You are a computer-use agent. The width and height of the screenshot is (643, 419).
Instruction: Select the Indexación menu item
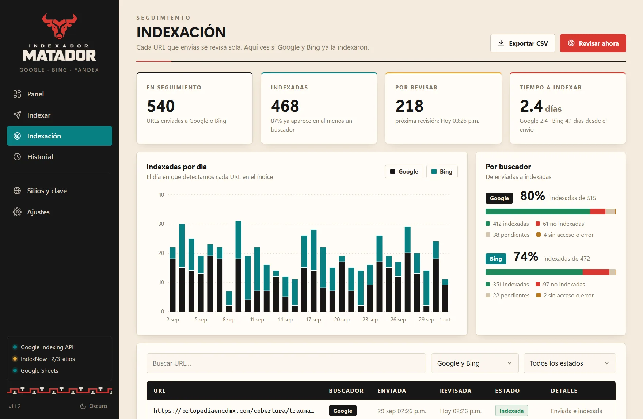(x=60, y=136)
